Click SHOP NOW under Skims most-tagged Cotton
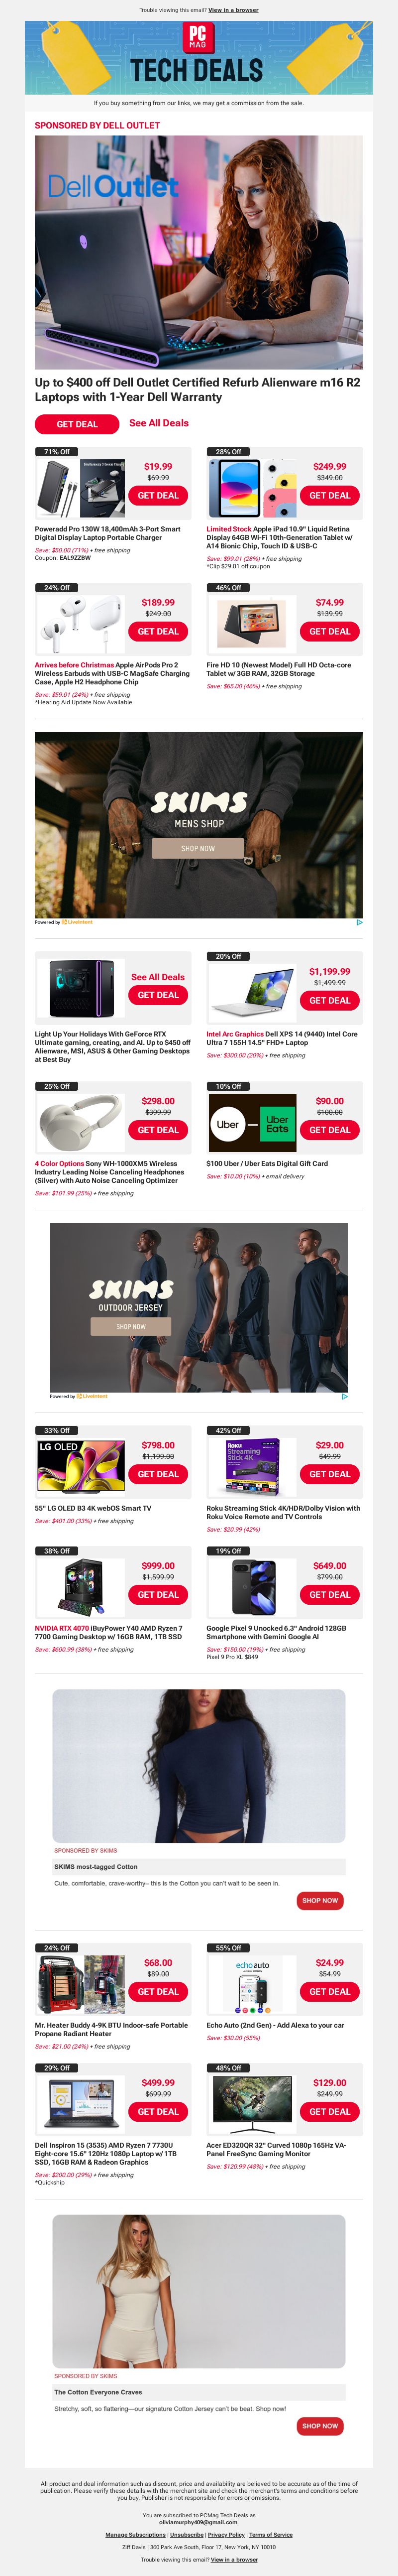This screenshot has width=398, height=2576. pyautogui.click(x=320, y=1900)
